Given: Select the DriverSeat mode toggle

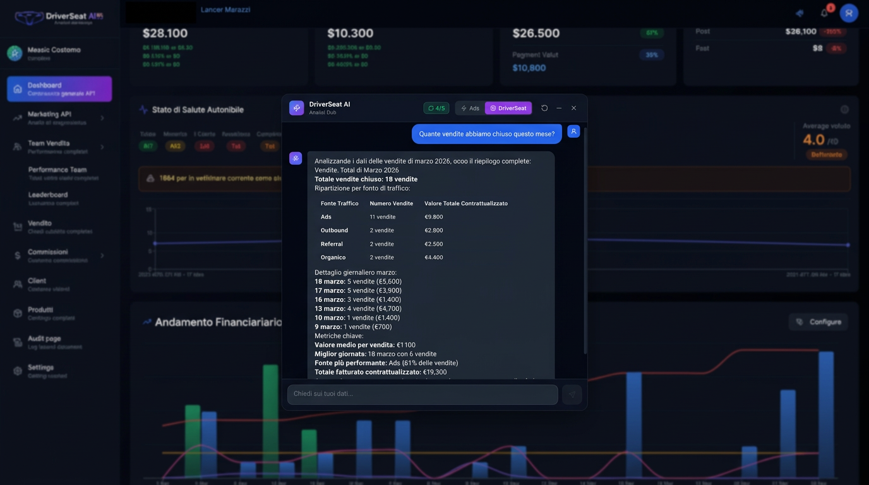Looking at the screenshot, I should coord(508,108).
